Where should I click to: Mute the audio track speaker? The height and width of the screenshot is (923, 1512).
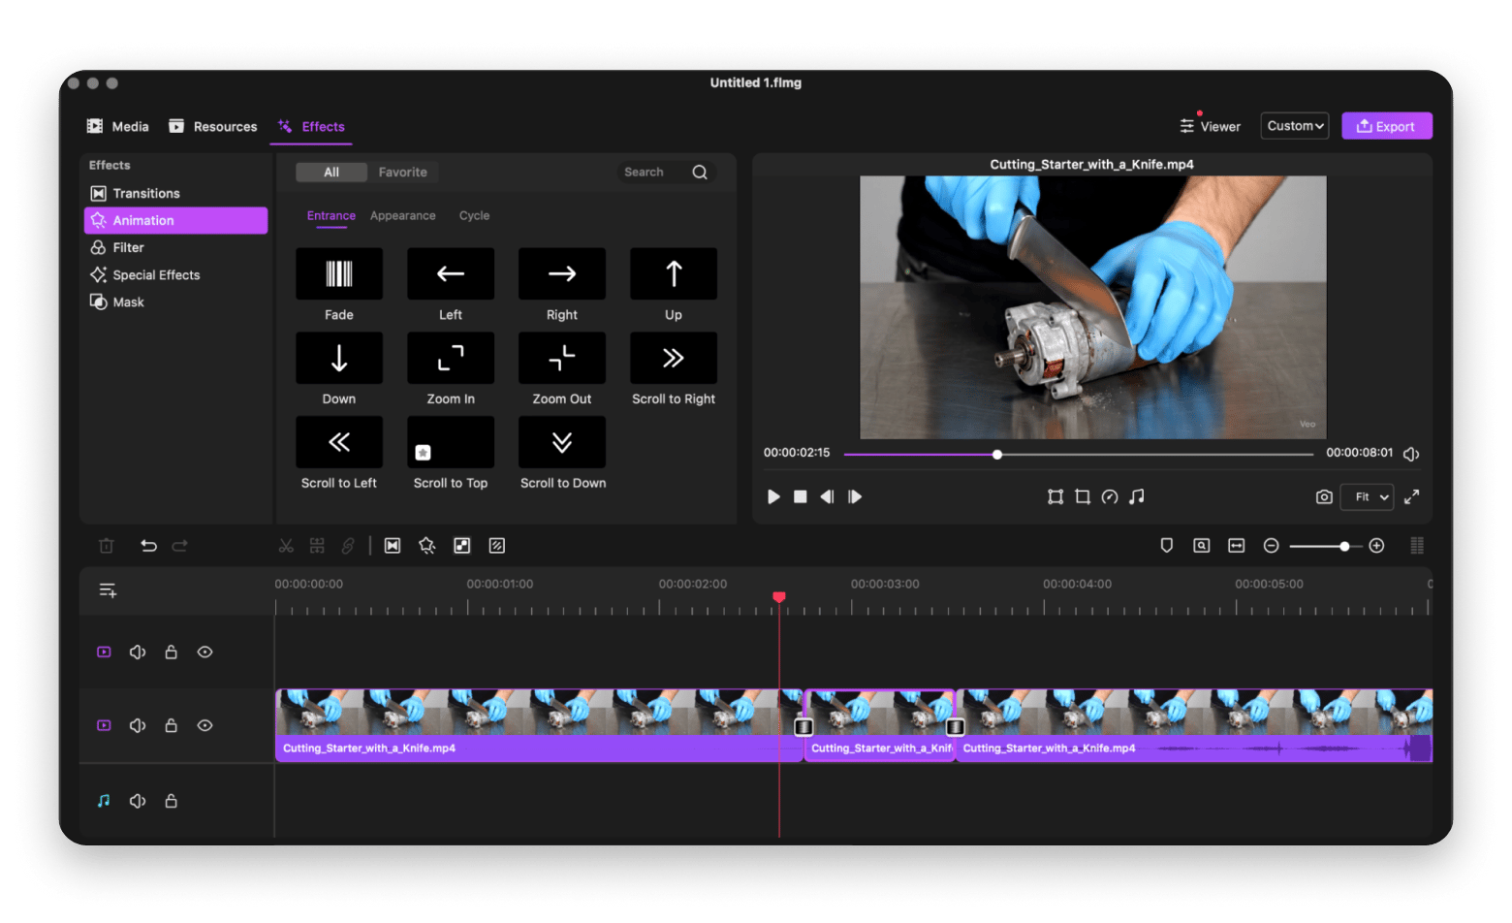pyautogui.click(x=138, y=801)
